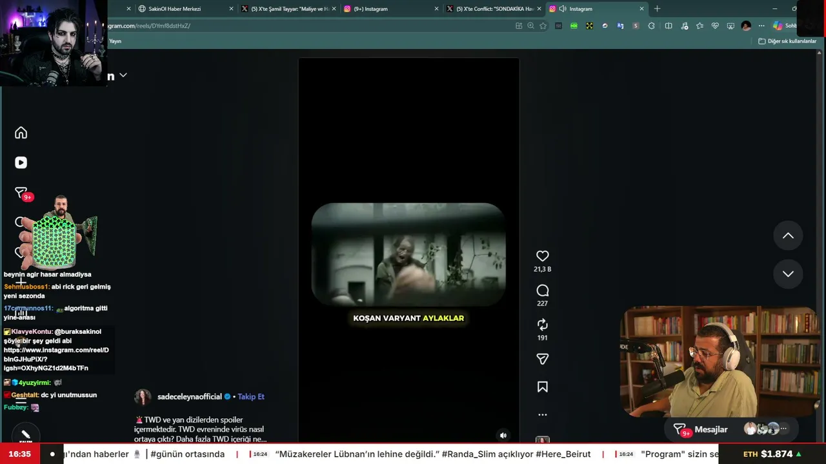Open the audio control icon on Instagram tab

click(x=563, y=9)
